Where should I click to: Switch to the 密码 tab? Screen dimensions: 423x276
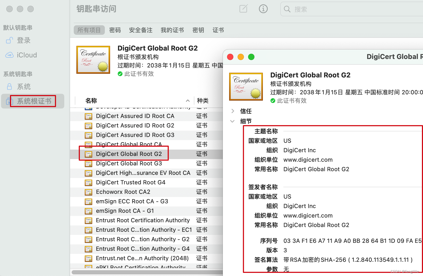(115, 30)
